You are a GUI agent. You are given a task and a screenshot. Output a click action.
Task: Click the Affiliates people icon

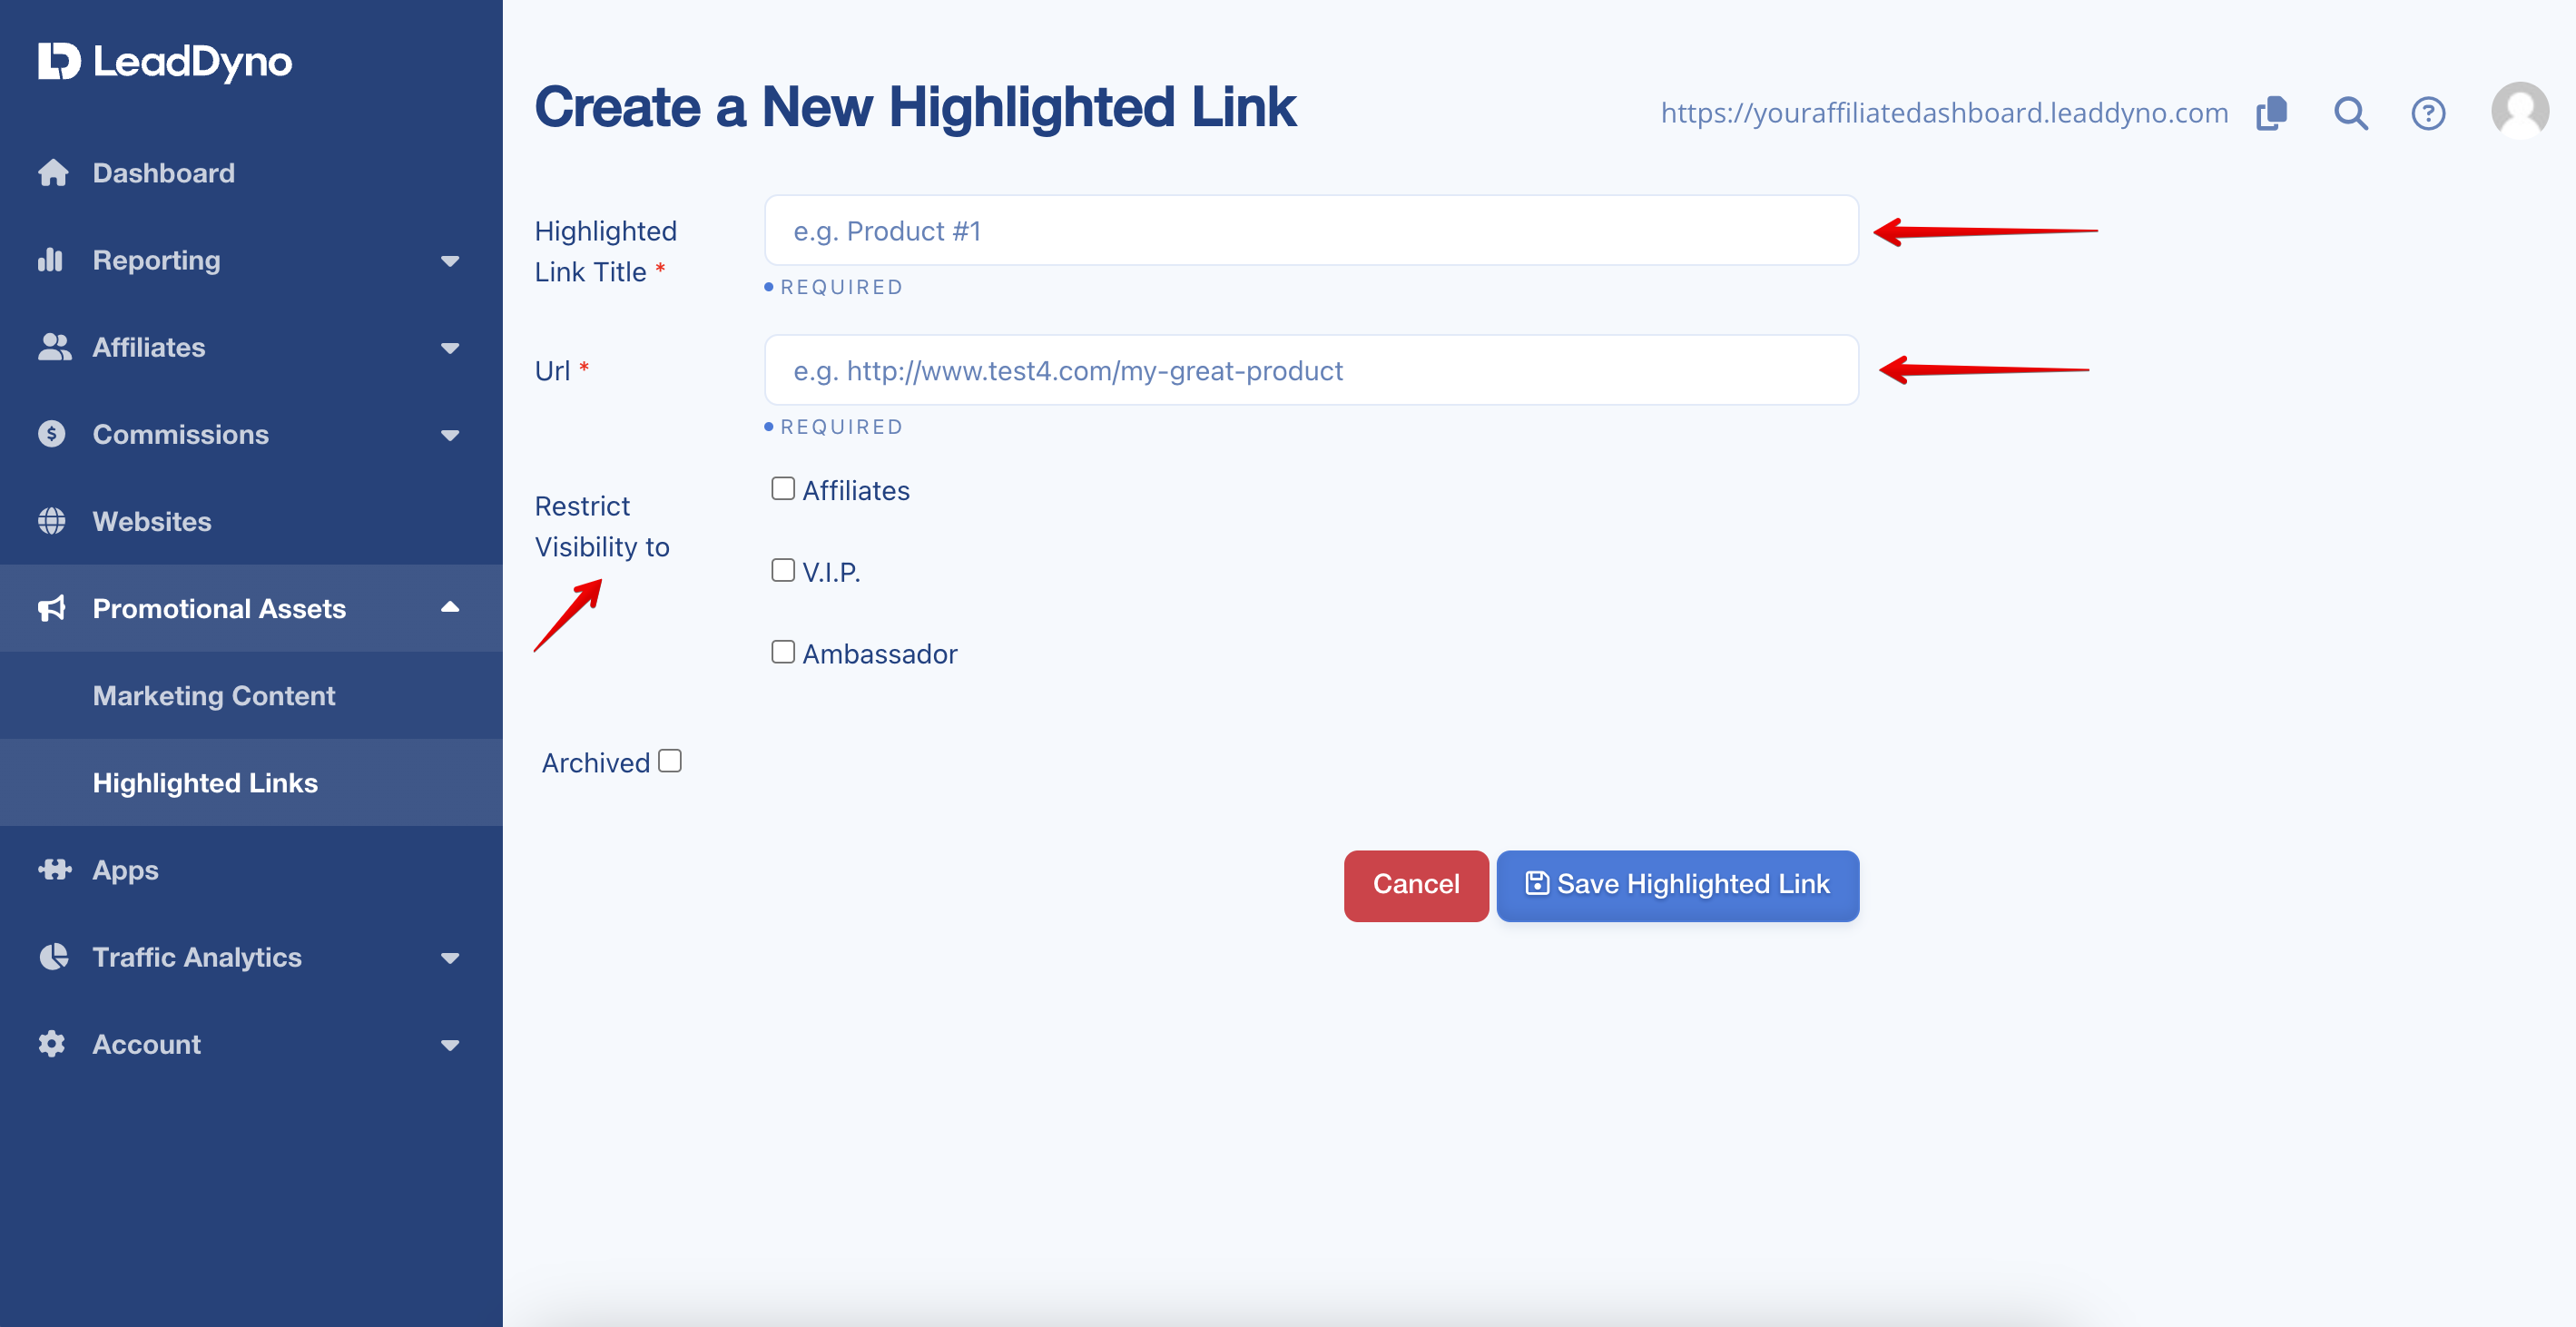[x=54, y=347]
